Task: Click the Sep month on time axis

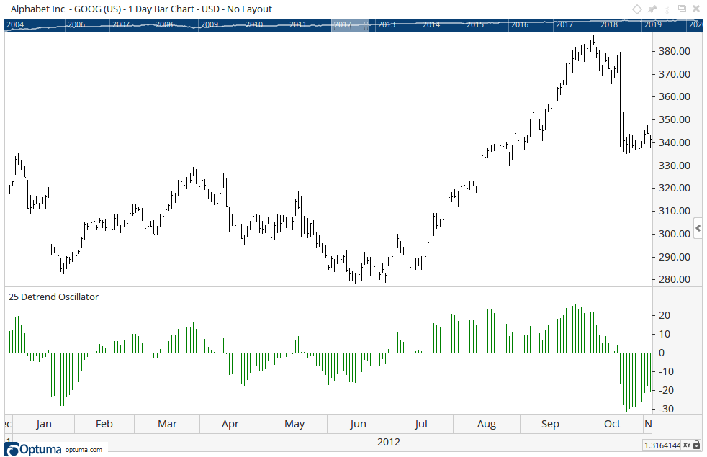Action: tap(550, 424)
